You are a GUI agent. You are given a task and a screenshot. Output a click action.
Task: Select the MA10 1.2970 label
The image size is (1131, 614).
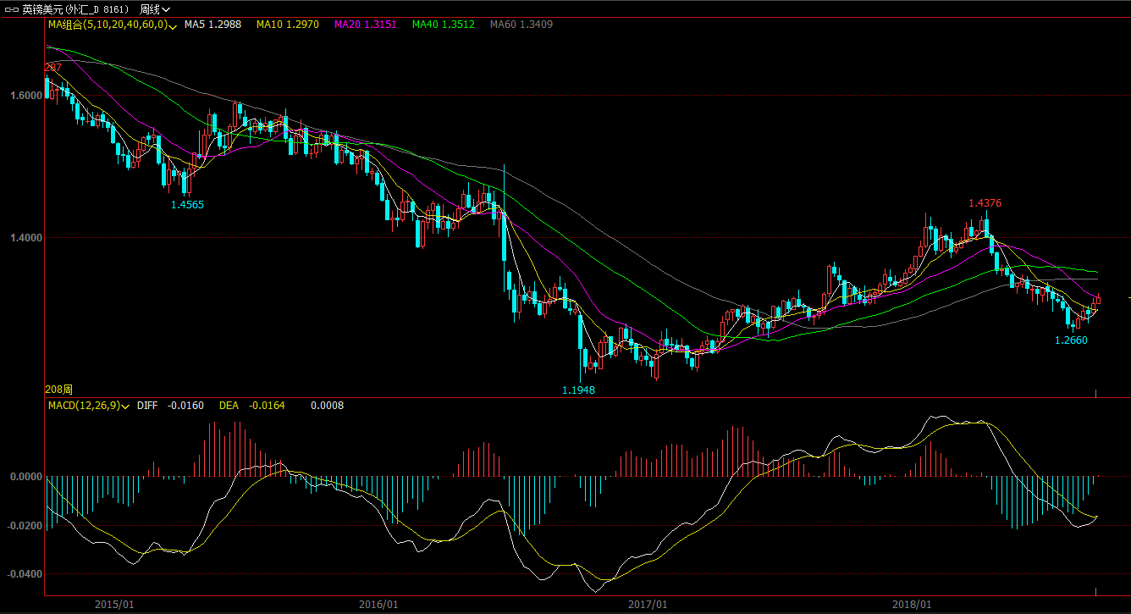288,25
